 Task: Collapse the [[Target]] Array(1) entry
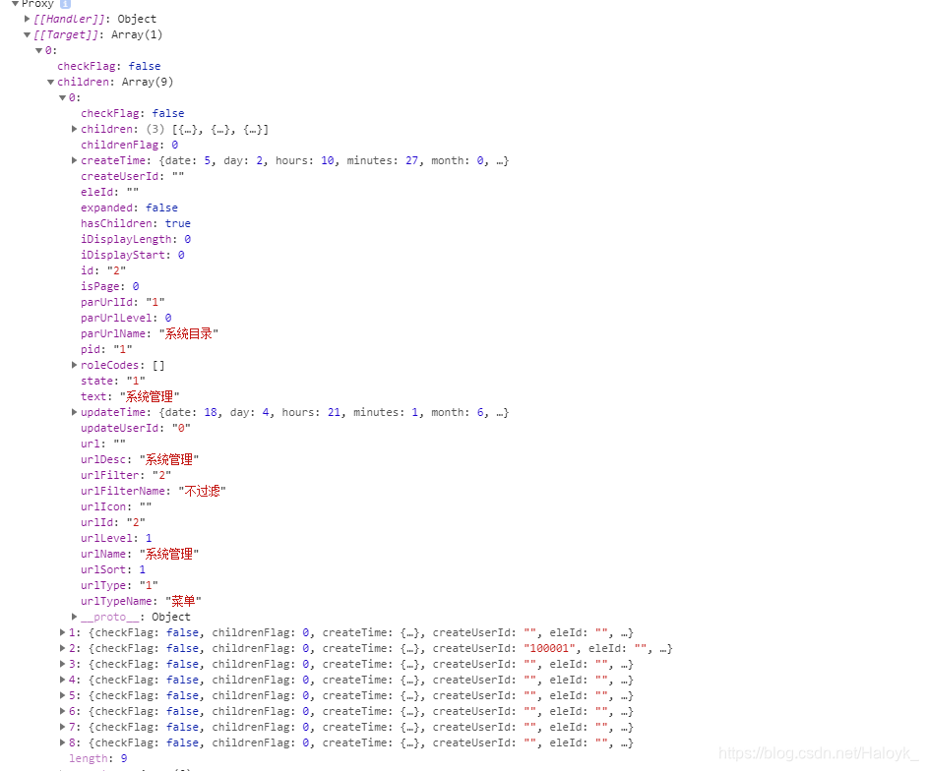point(28,34)
